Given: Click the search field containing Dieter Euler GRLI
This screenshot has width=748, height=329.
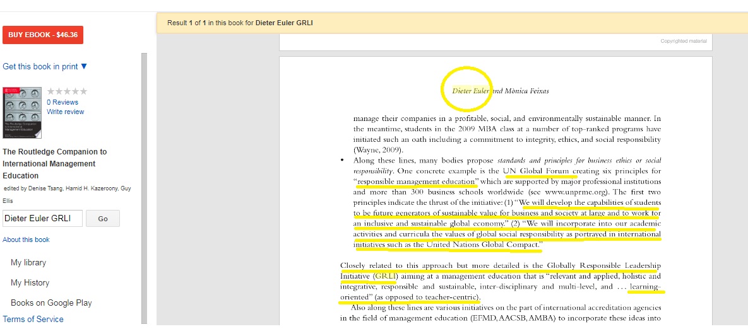Looking at the screenshot, I should pyautogui.click(x=42, y=219).
